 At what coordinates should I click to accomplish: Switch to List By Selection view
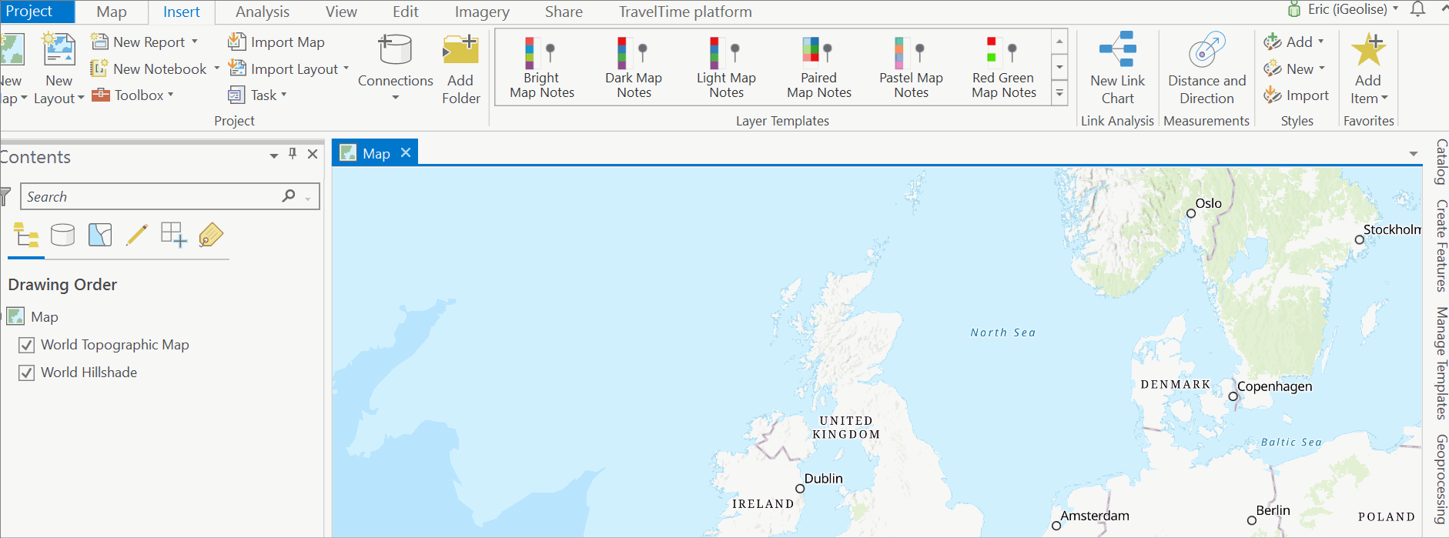click(100, 235)
